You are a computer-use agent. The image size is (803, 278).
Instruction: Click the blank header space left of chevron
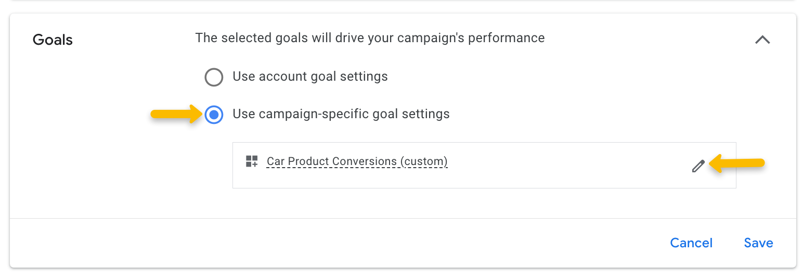[650, 39]
